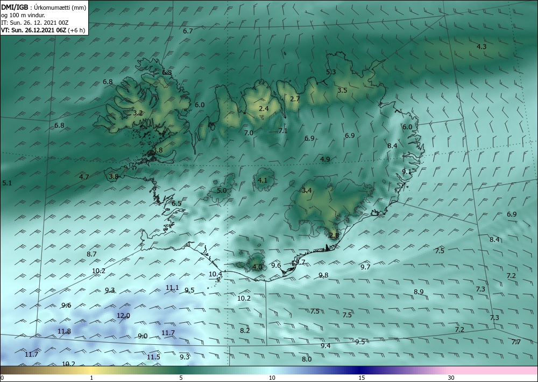538x382 pixels.
Task: Click the 4.9 value in central Iceland
Action: click(x=325, y=159)
